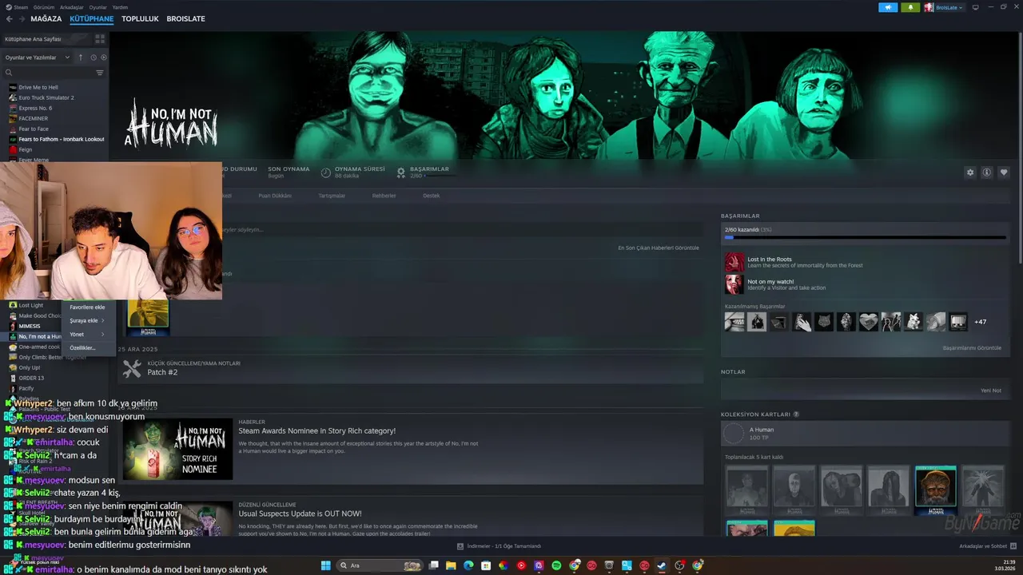This screenshot has width=1023, height=575.
Task: Click the library search magnifier icon
Action: [x=9, y=73]
